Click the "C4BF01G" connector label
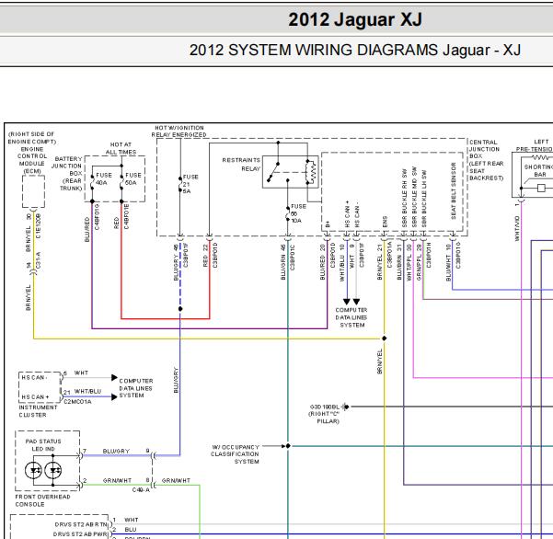The height and width of the screenshot is (539, 553). (97, 217)
